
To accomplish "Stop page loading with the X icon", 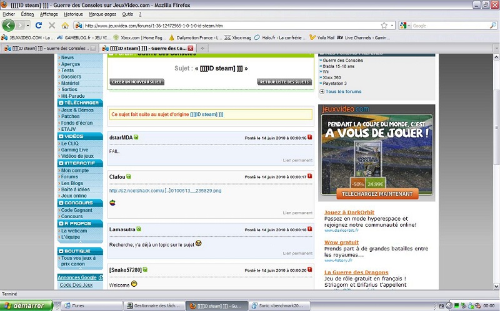I will (x=52, y=26).
